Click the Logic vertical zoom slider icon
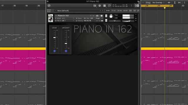 pos(184,3)
